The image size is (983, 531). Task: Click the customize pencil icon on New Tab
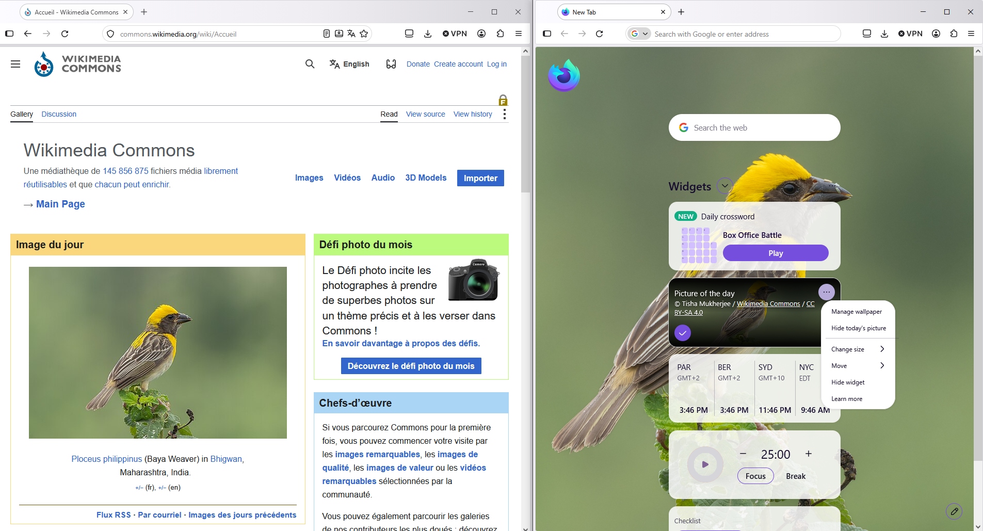[954, 511]
